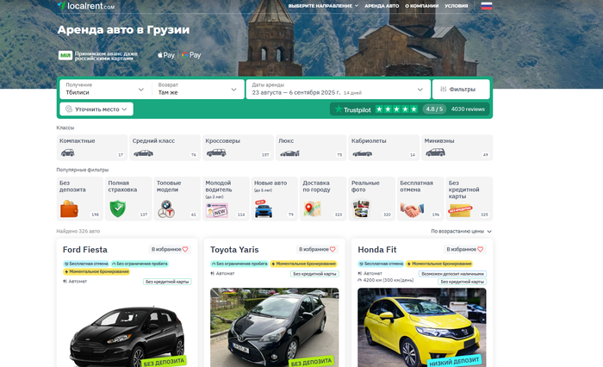
Task: Click the young driver license icon
Action: 217,210
